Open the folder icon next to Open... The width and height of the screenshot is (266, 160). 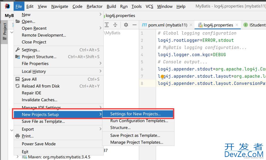coord(18,21)
